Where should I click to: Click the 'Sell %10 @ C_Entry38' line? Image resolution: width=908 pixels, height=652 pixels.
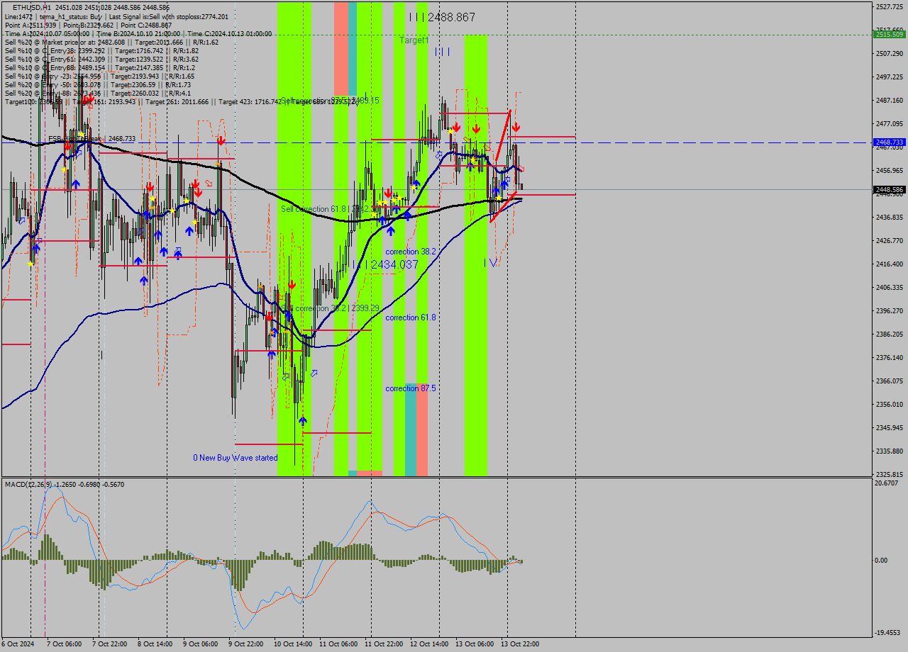pyautogui.click(x=101, y=50)
